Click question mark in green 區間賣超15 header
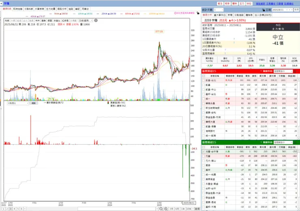The height and width of the screenshot is (211, 300). coord(261,142)
